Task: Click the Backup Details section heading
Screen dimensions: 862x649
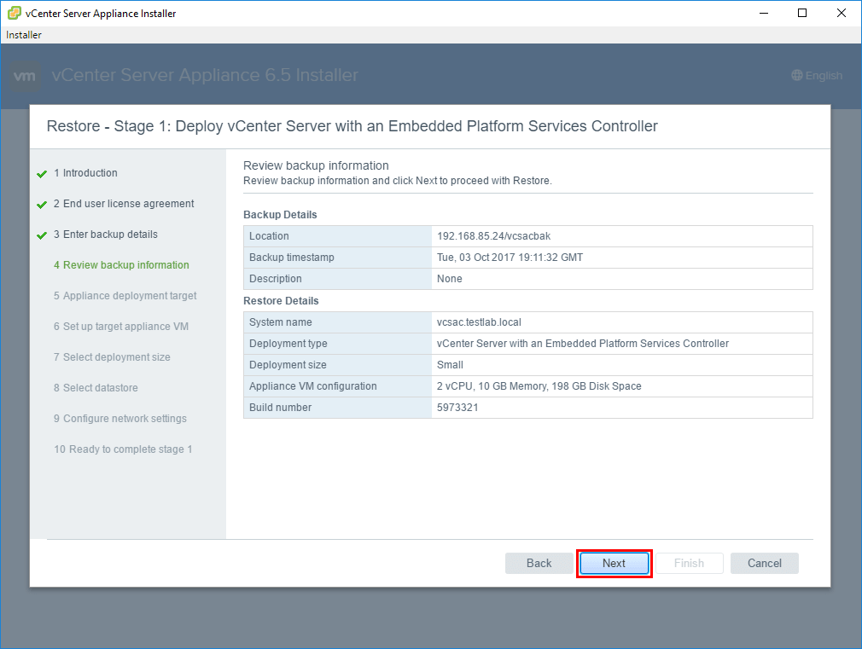Action: 280,215
